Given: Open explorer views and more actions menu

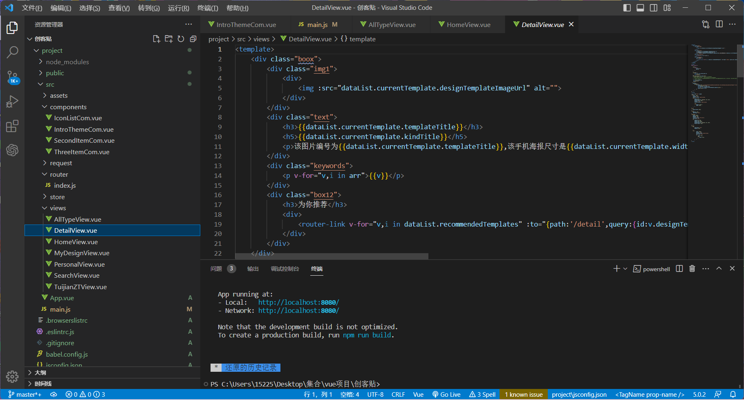Looking at the screenshot, I should [188, 25].
